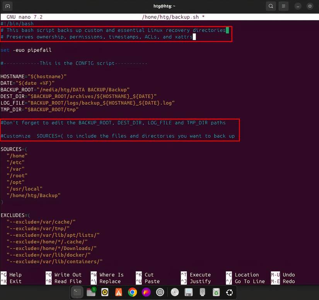This screenshot has width=319, height=300.
Task: Open the CD disc drive from the dock
Action: (x=175, y=292)
